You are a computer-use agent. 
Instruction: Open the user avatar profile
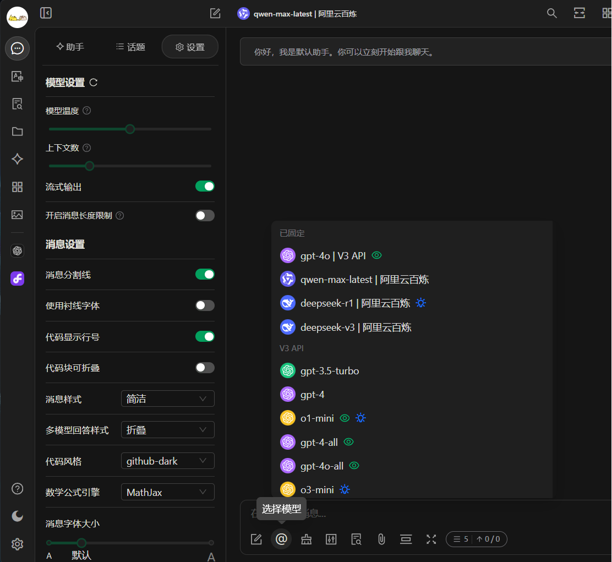(17, 17)
